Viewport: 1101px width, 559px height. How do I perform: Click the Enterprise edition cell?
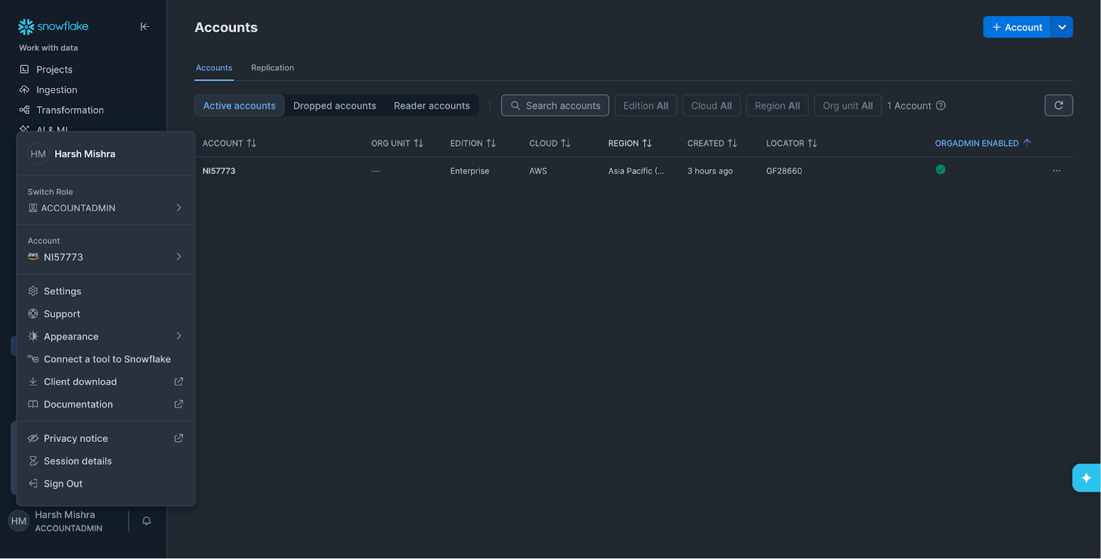(469, 171)
